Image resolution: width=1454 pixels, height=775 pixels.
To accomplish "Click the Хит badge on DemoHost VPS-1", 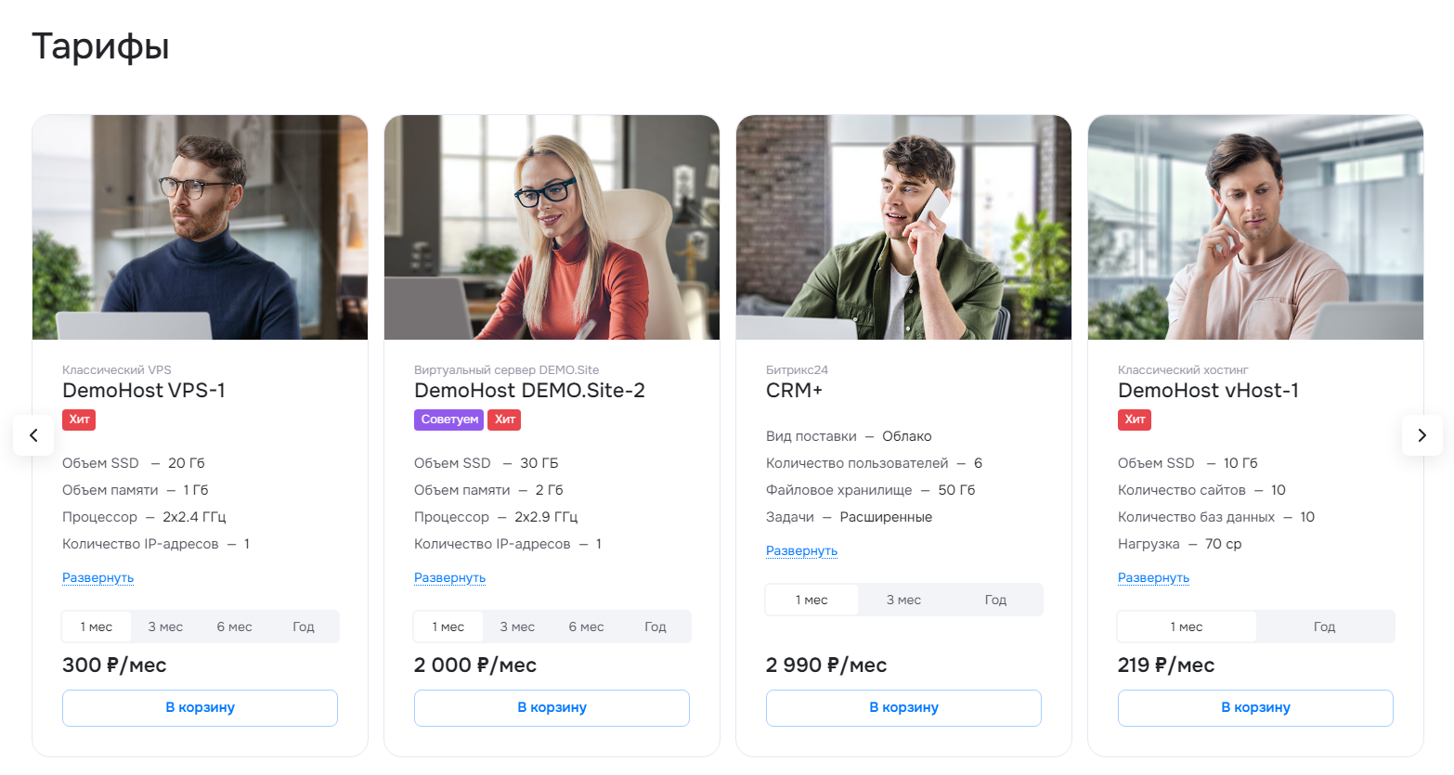I will pos(79,420).
